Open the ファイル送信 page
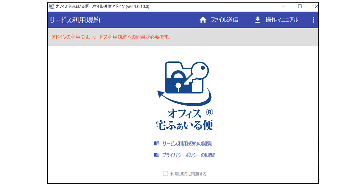Image resolution: width=352 pixels, height=192 pixels. [x=224, y=20]
